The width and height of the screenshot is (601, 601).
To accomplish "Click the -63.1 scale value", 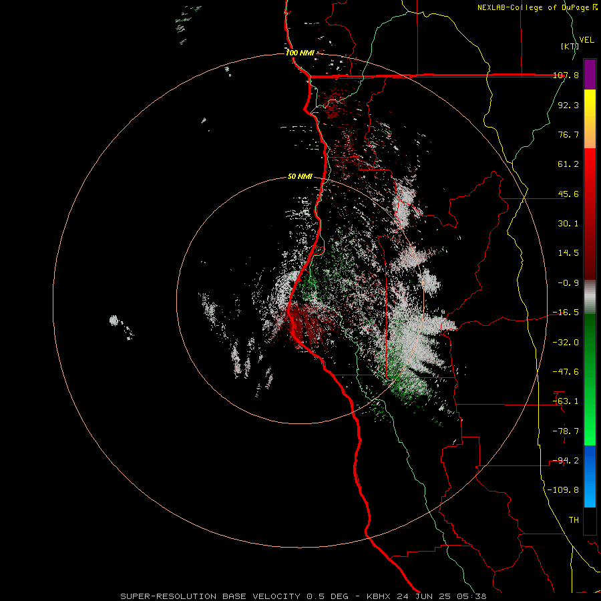I will pos(566,401).
